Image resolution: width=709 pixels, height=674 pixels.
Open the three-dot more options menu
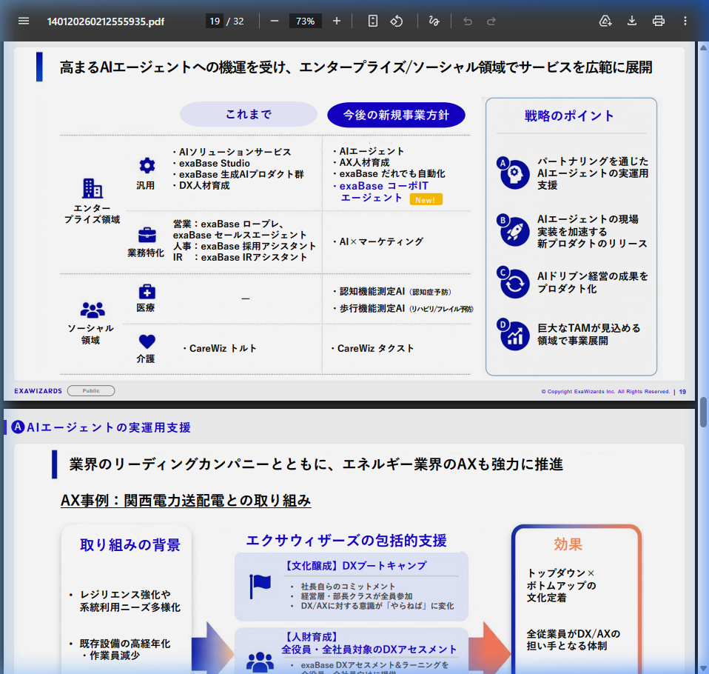click(x=685, y=21)
